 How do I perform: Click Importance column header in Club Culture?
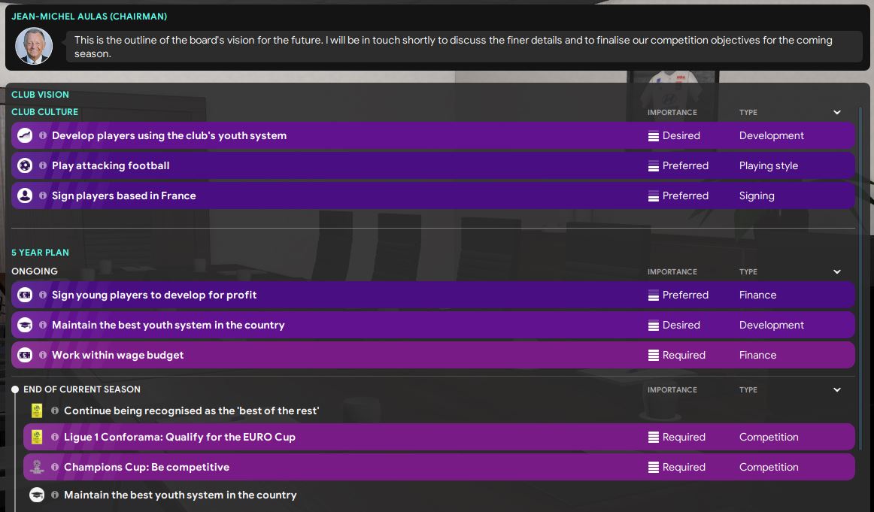point(672,113)
